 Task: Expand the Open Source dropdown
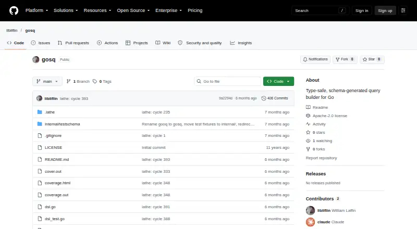pos(133,10)
